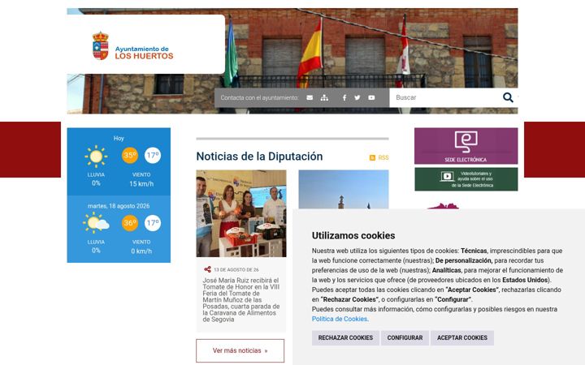
Task: Open the Sede Electrónica banner
Action: (466, 146)
